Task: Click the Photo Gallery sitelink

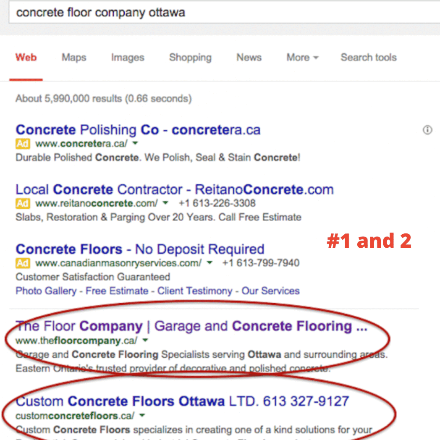Action: (x=46, y=291)
